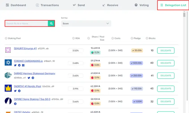Viewport: 189px width, 113px height.
Task: Open the [HRMS] Hermes Stakepool Germany link
Action: point(35,73)
